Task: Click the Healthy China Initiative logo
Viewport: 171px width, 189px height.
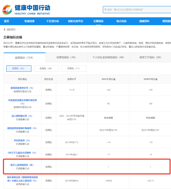Action: (26, 10)
